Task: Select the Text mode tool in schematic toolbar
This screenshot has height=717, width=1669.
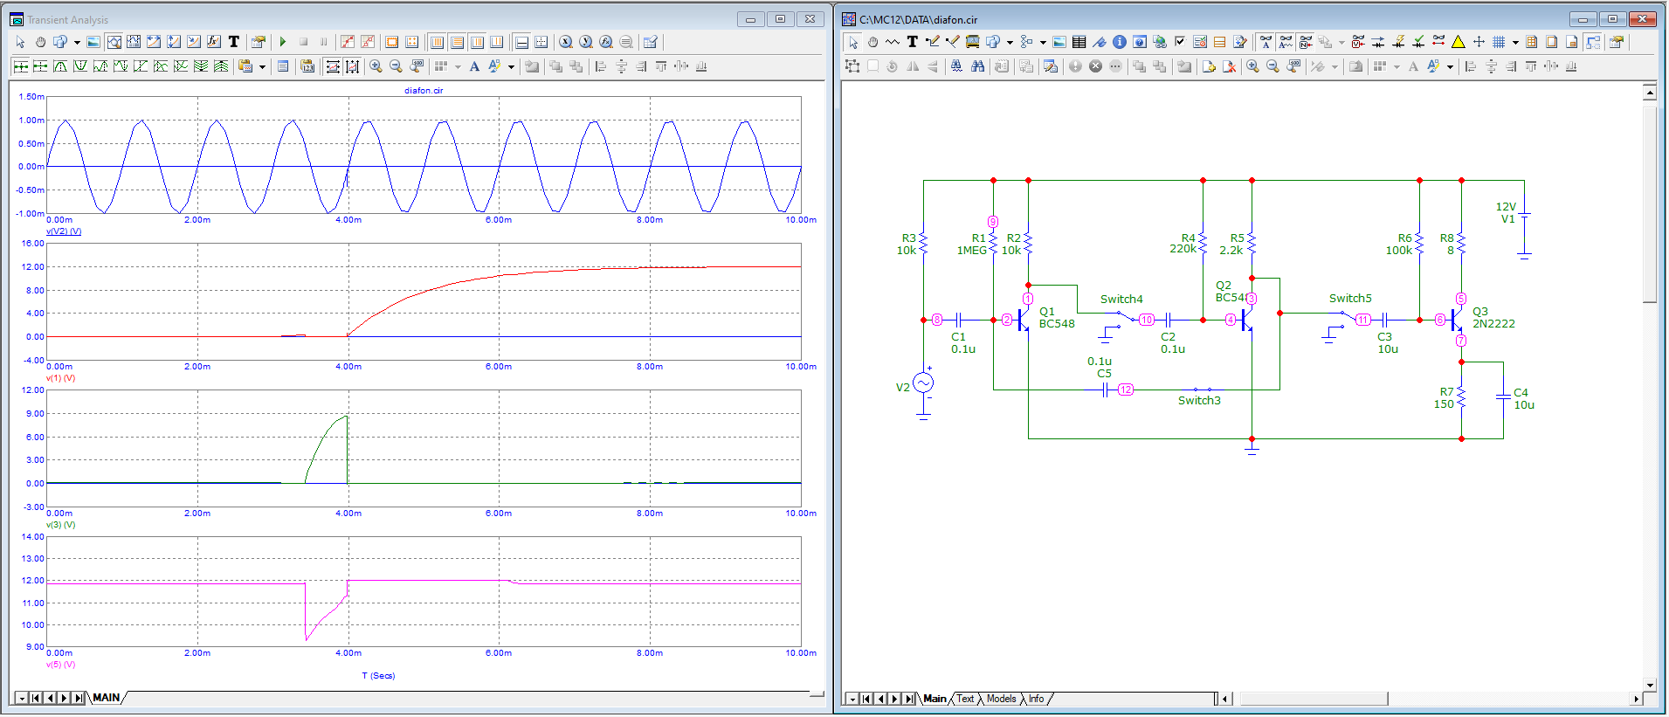Action: click(912, 42)
